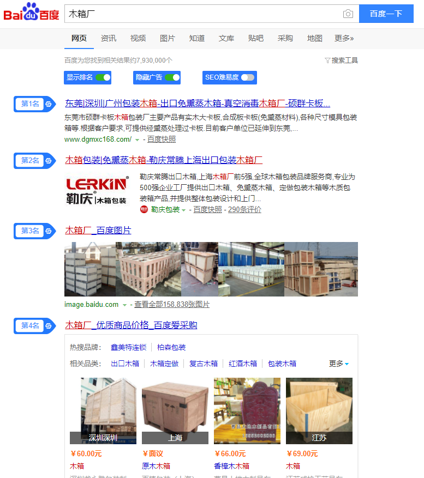Click the icon on the 第2名 rank badge

(48, 161)
